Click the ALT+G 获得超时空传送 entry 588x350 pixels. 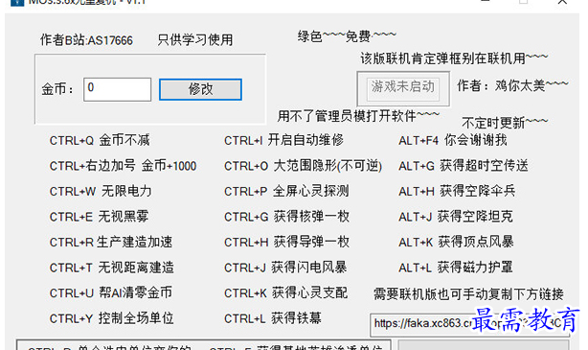pyautogui.click(x=464, y=166)
